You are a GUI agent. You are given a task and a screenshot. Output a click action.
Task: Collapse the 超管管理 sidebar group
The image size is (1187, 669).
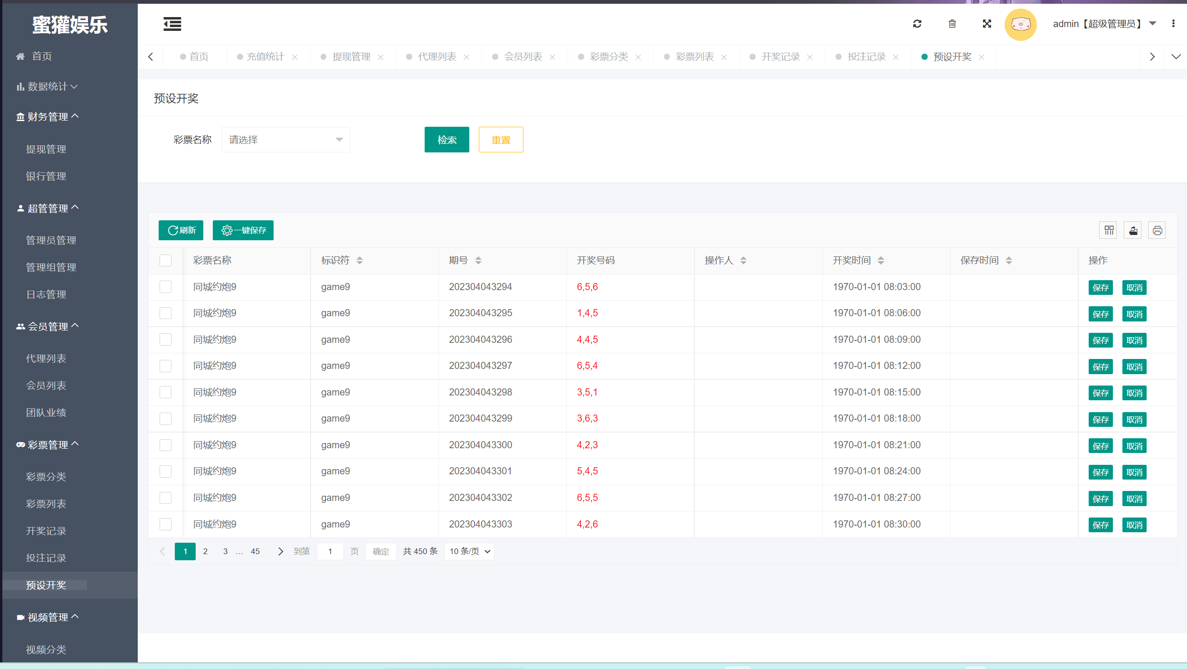click(x=47, y=208)
